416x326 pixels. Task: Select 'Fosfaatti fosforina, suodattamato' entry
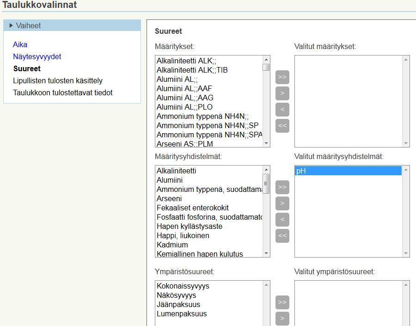(x=209, y=217)
